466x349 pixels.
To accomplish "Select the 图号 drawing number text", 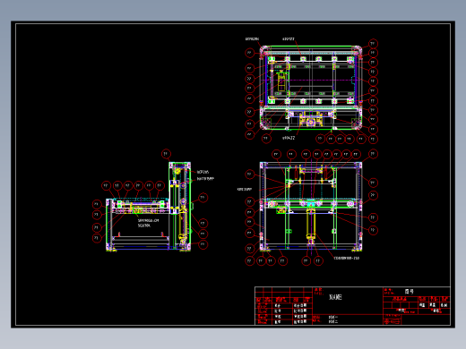I will (x=410, y=292).
